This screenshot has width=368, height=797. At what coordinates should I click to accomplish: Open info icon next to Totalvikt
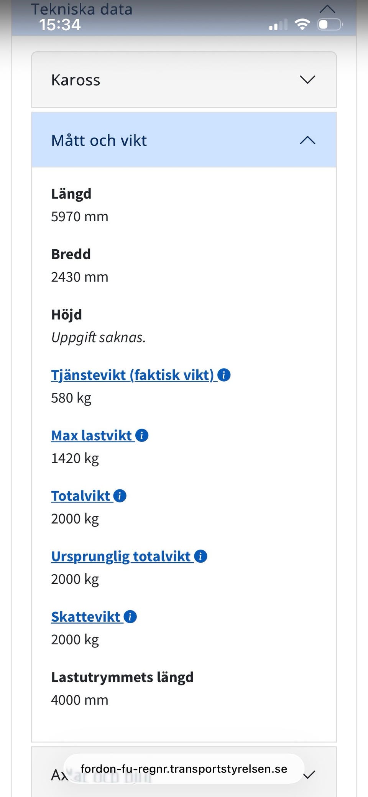(x=120, y=496)
